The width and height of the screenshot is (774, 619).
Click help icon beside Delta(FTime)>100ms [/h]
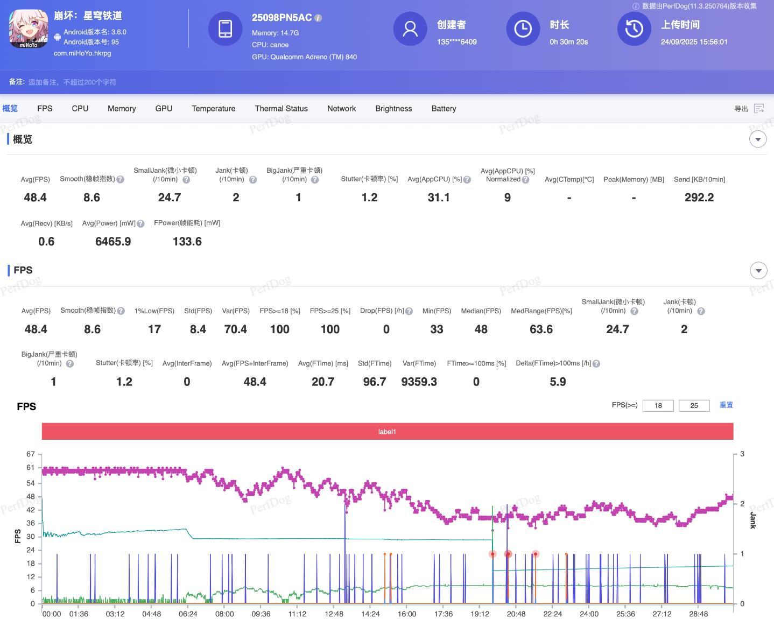pos(596,364)
